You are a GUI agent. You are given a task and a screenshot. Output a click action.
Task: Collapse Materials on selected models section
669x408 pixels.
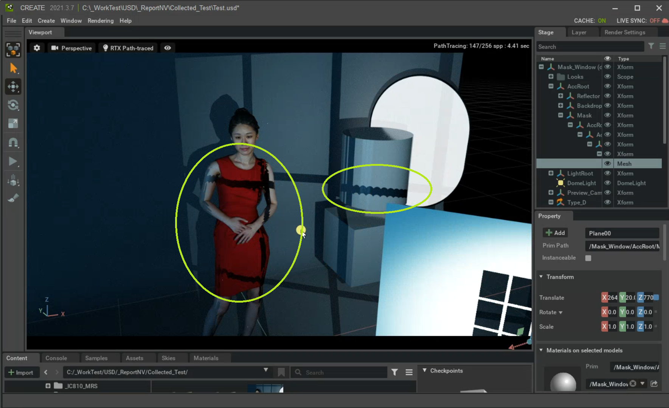541,350
